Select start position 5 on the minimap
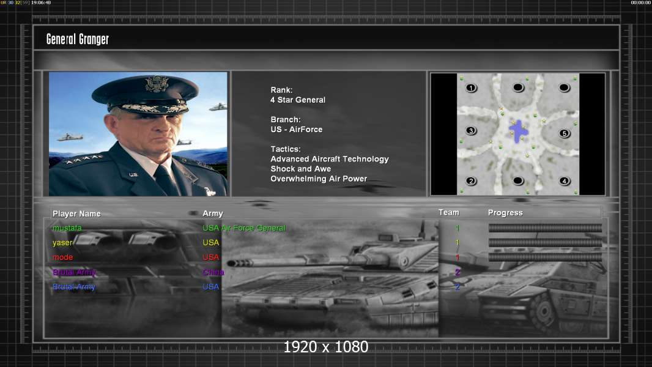The image size is (652, 367). click(565, 133)
